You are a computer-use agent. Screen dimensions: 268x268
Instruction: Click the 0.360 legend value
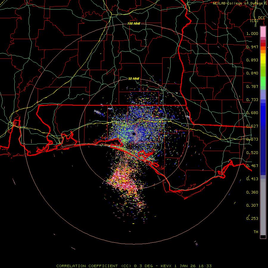click(252, 192)
